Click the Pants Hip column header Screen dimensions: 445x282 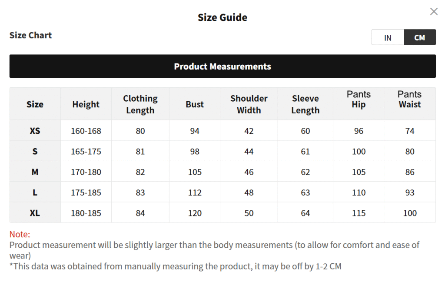[359, 100]
